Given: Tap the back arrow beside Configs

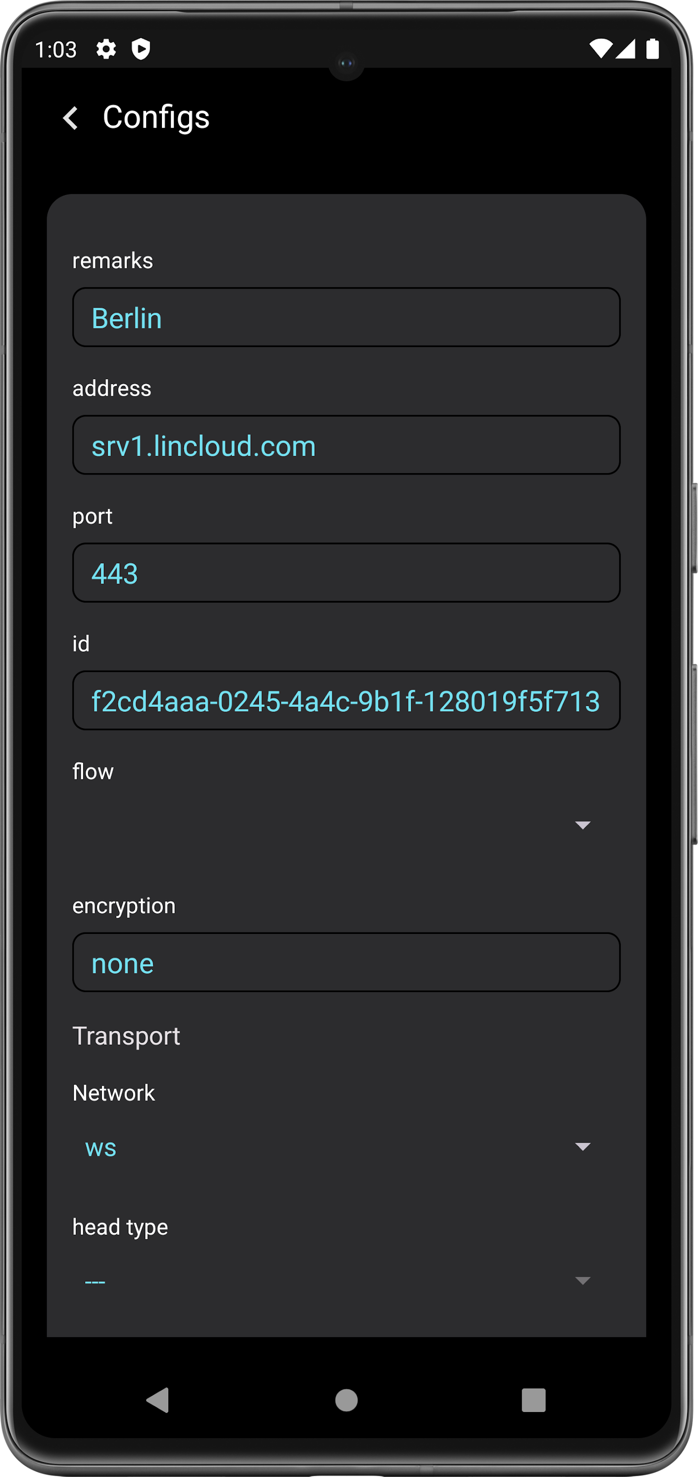Looking at the screenshot, I should [71, 118].
